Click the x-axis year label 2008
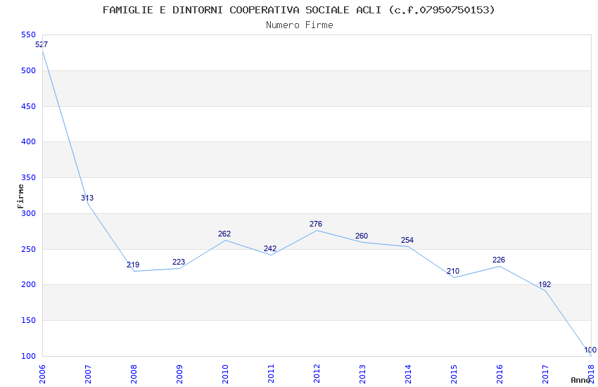This screenshot has width=598, height=387. 134,374
